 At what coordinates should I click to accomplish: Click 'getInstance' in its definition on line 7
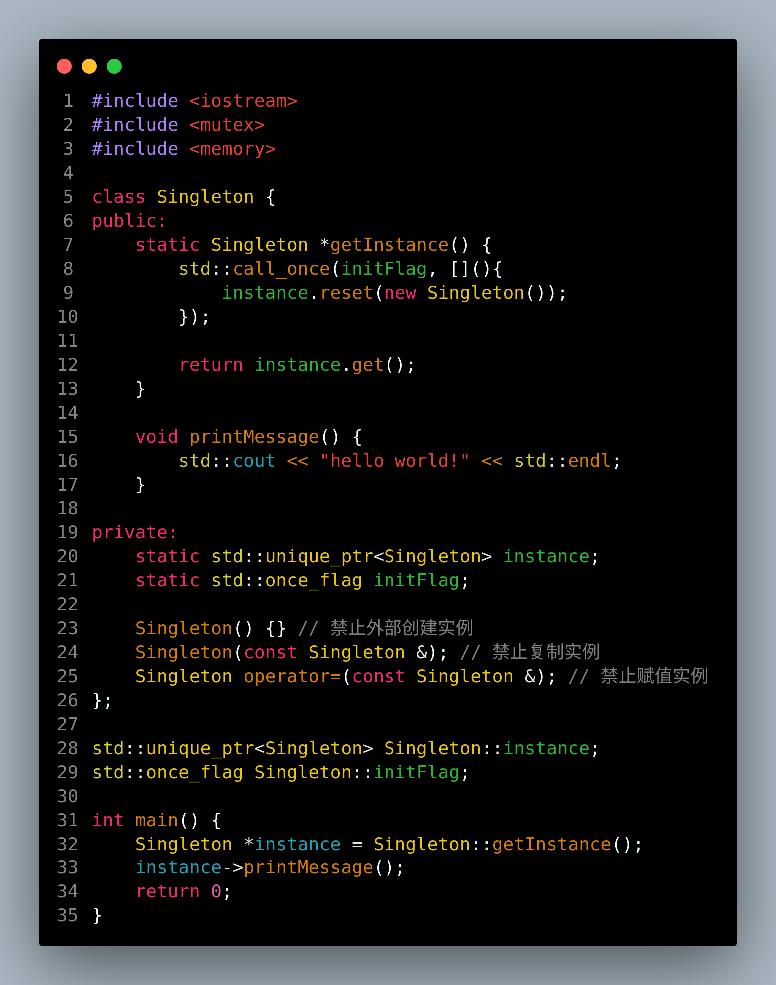click(x=389, y=245)
